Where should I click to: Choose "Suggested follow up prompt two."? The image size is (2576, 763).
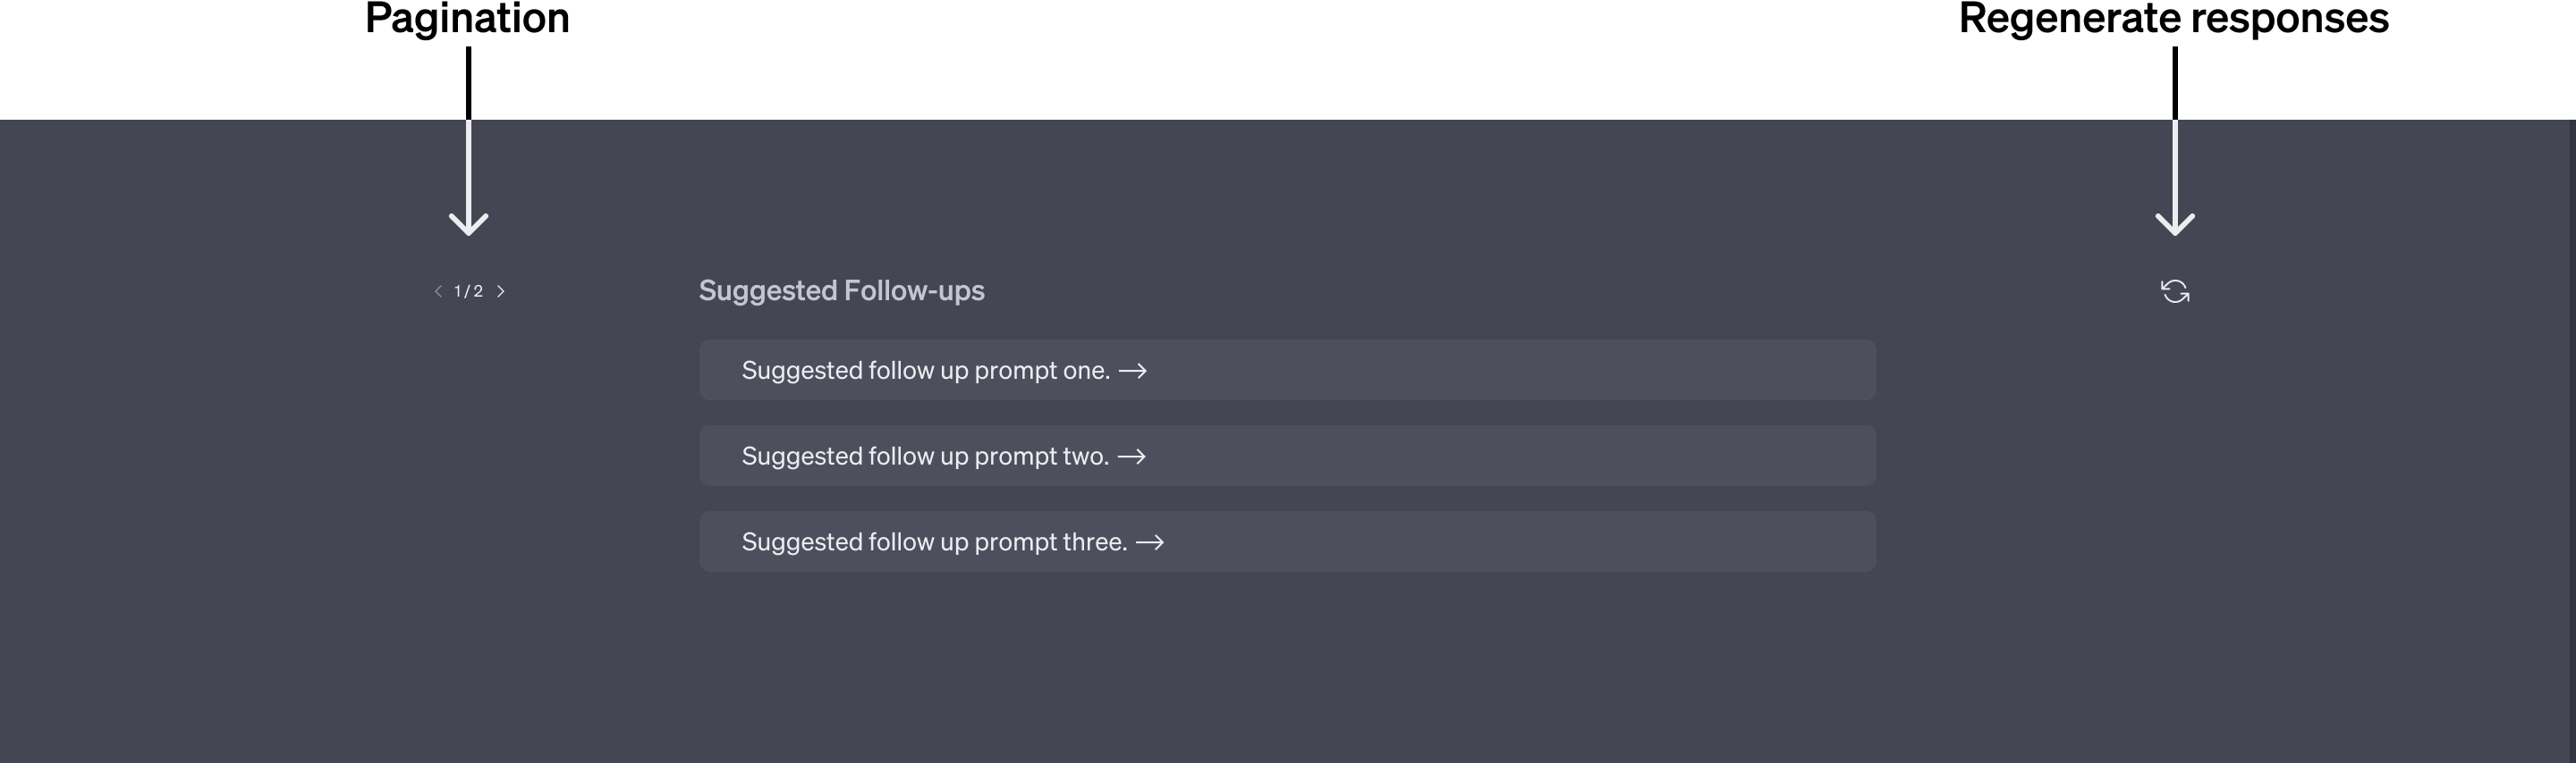pyautogui.click(x=925, y=457)
